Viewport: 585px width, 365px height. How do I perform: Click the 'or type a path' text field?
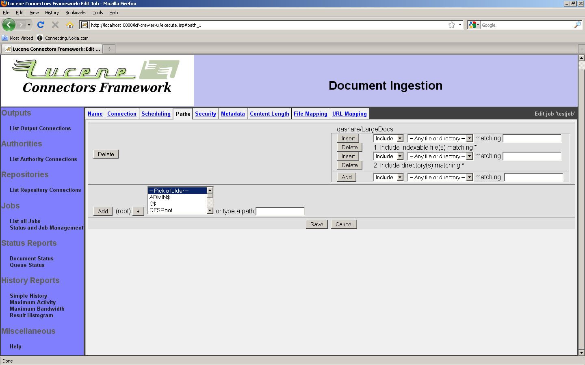pyautogui.click(x=280, y=211)
